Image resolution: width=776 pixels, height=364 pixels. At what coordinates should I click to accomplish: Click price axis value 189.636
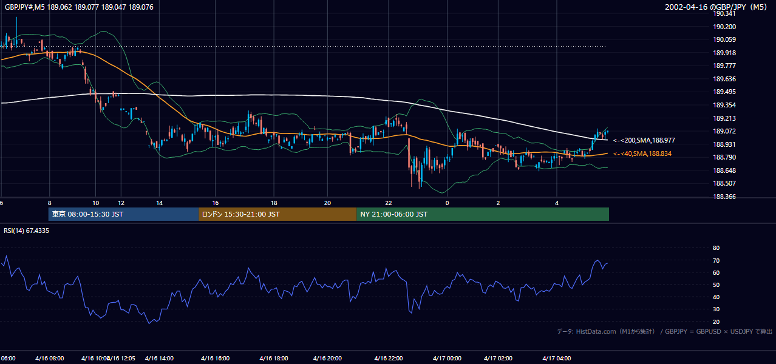click(724, 79)
